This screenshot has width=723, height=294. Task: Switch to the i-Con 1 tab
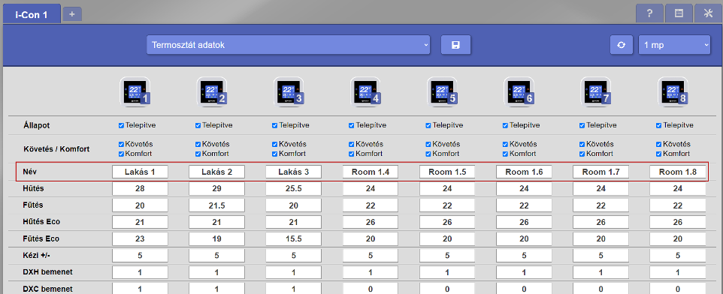coord(32,14)
